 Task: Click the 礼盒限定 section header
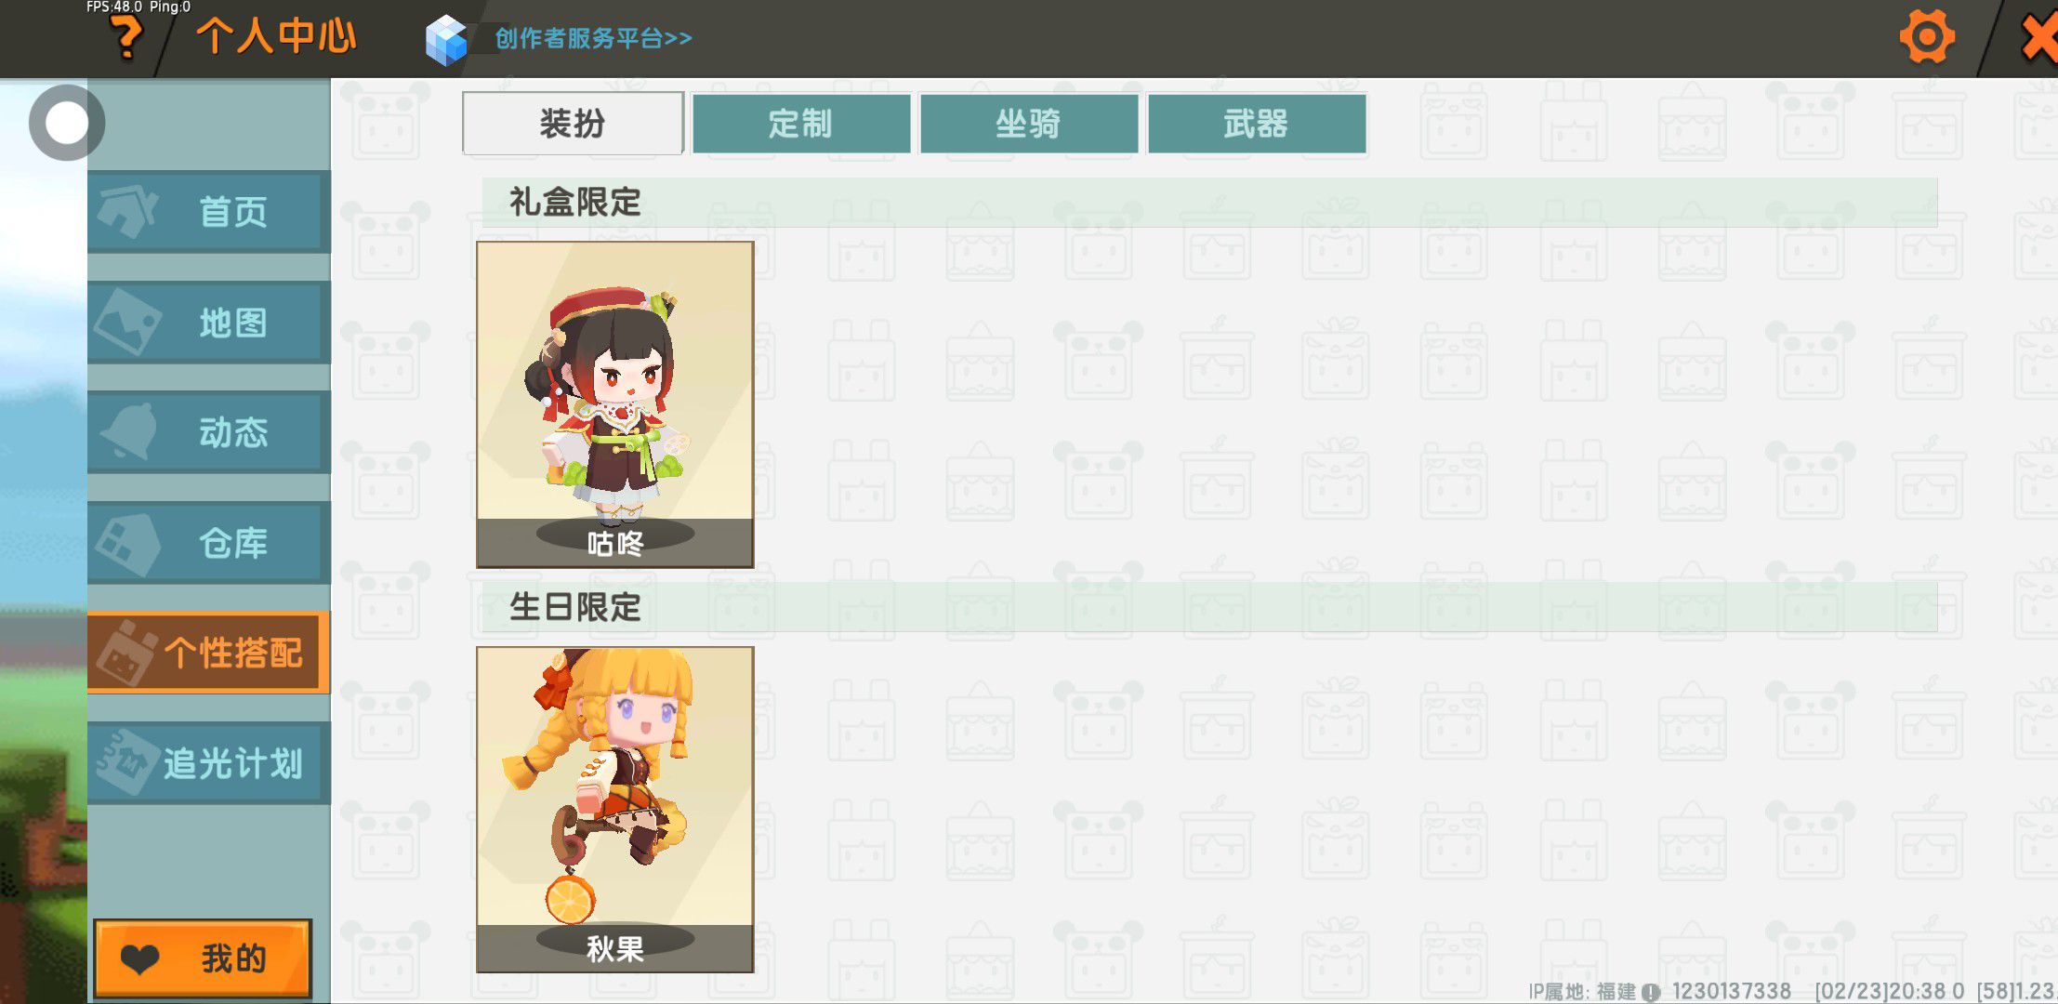point(1209,202)
